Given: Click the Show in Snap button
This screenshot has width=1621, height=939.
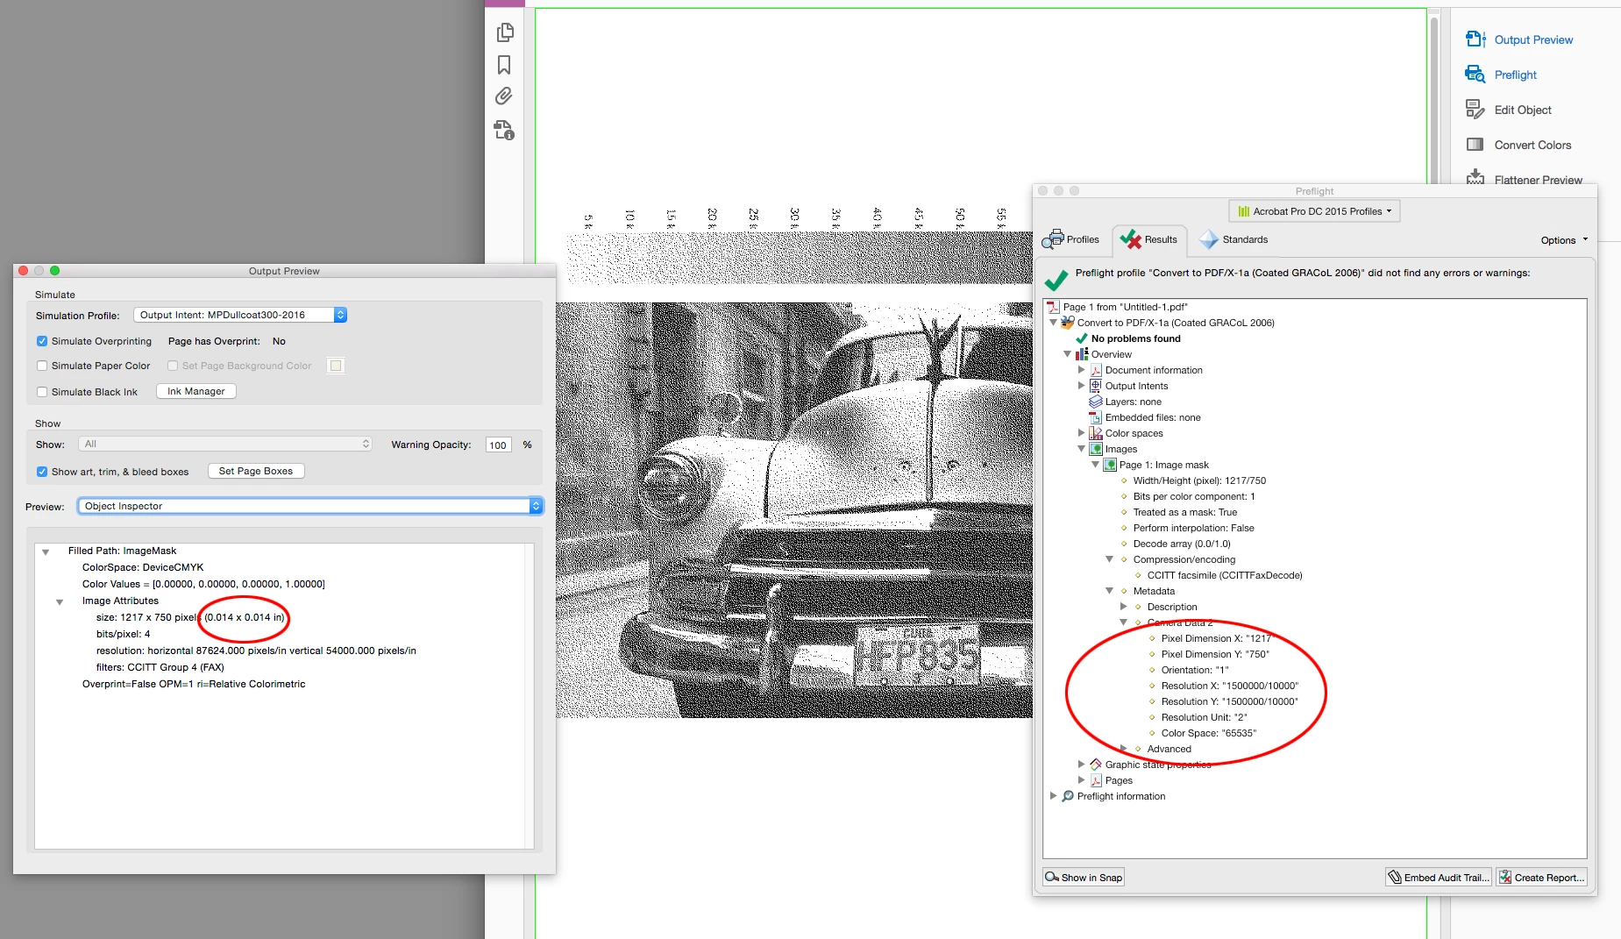Looking at the screenshot, I should tap(1084, 878).
